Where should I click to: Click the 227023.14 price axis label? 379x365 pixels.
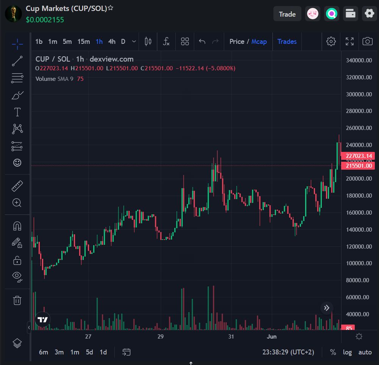pos(358,156)
